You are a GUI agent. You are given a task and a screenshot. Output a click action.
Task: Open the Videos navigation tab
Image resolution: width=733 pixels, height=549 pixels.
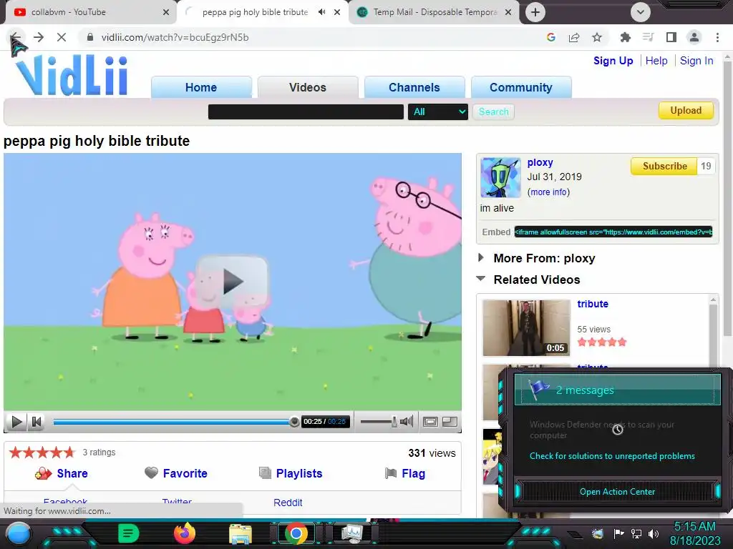[x=308, y=87]
